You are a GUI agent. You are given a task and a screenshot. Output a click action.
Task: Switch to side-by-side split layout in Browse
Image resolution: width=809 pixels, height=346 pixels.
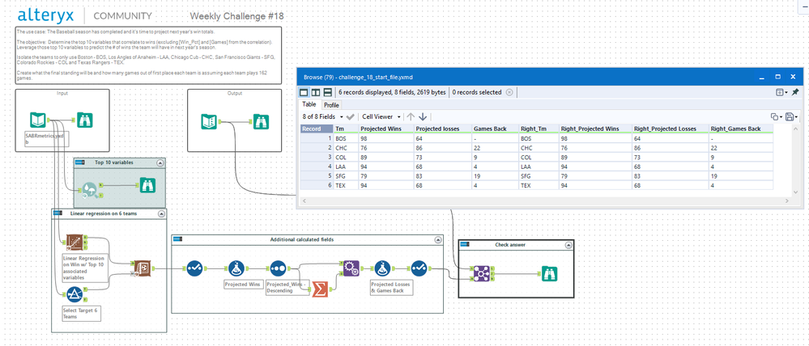pos(315,92)
